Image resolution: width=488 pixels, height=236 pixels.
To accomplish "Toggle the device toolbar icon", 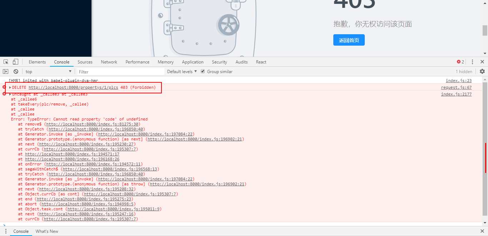I will click(x=15, y=62).
